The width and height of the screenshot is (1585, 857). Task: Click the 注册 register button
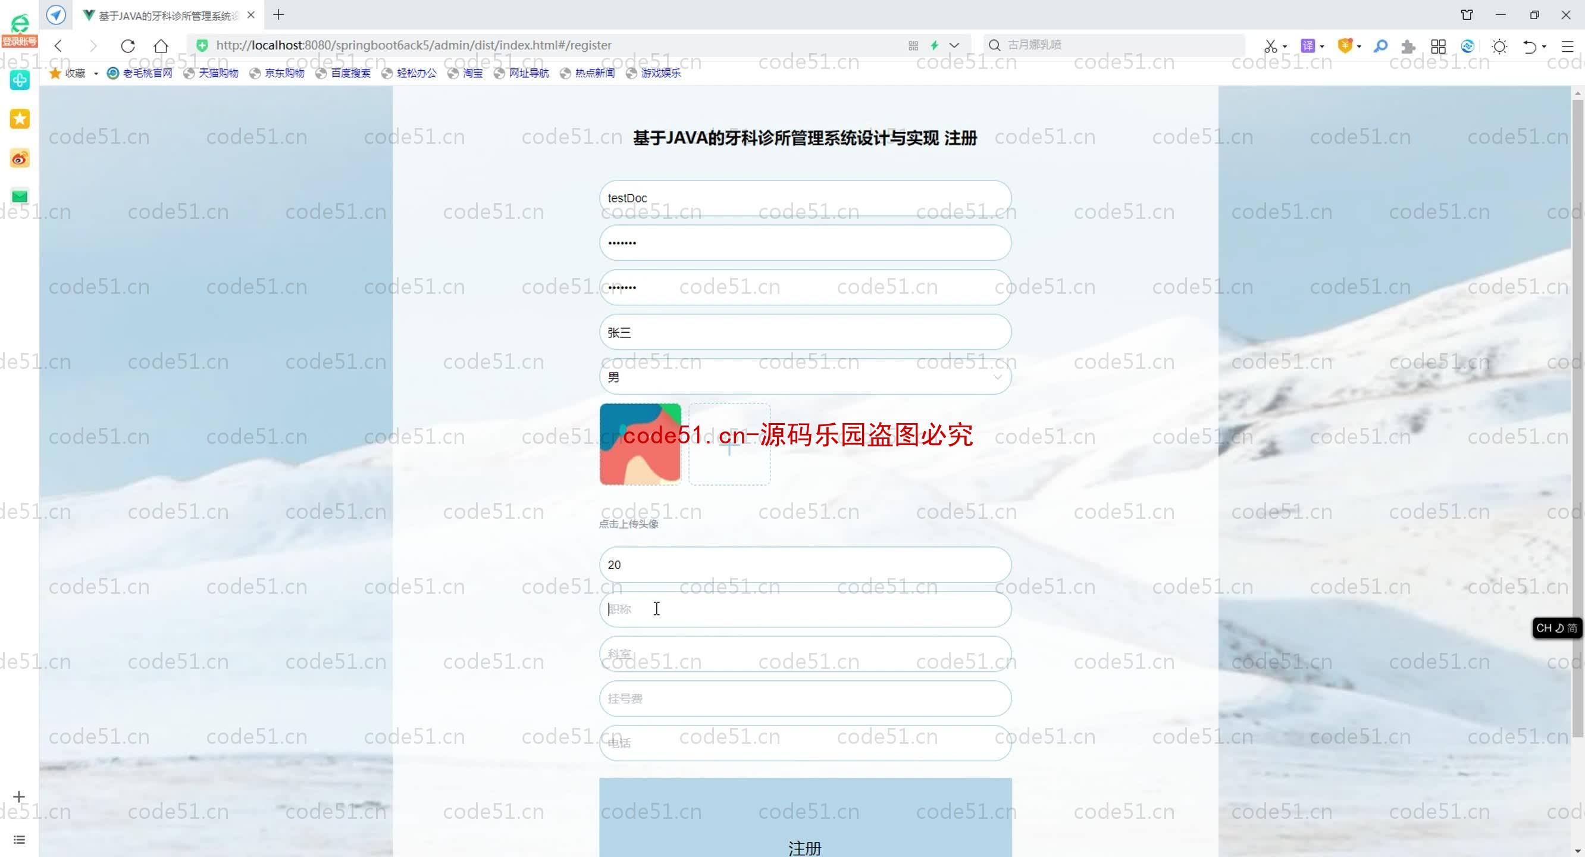click(x=805, y=818)
